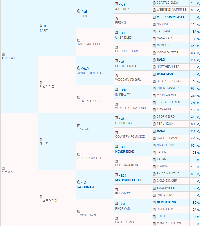The width and height of the screenshot is (200, 226).
Task: Click clipboard icon above 미스드더타워
Action: (41, 197)
